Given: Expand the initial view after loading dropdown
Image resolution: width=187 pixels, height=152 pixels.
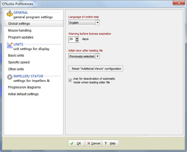Looking at the screenshot, I should pos(98,56).
